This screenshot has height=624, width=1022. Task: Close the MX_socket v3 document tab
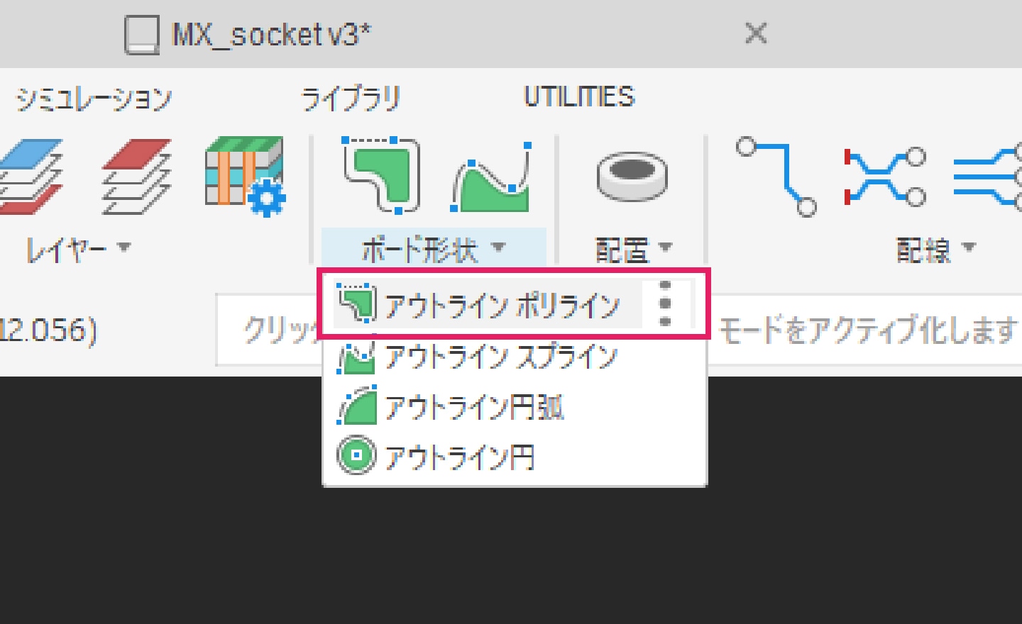tap(755, 33)
